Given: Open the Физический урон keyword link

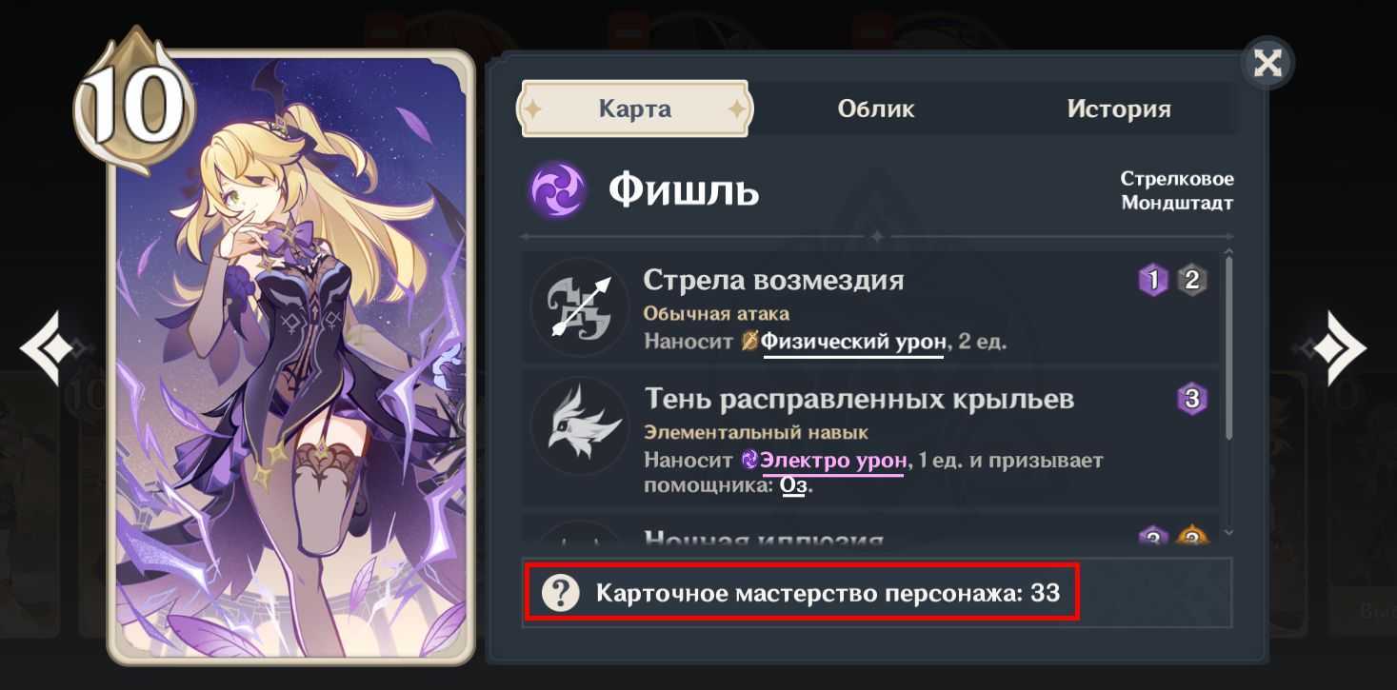Looking at the screenshot, I should point(853,342).
